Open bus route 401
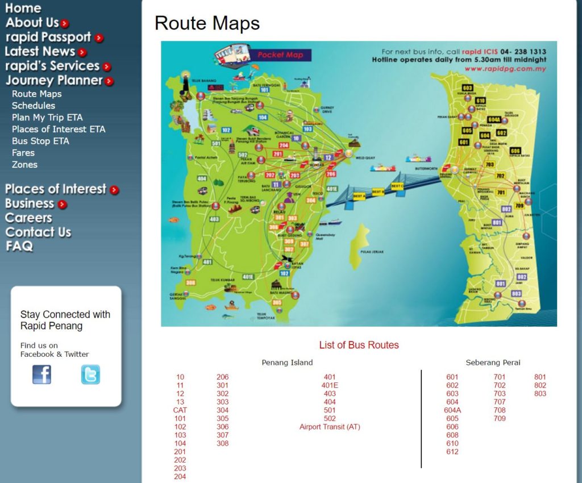Image resolution: width=582 pixels, height=483 pixels. (330, 377)
